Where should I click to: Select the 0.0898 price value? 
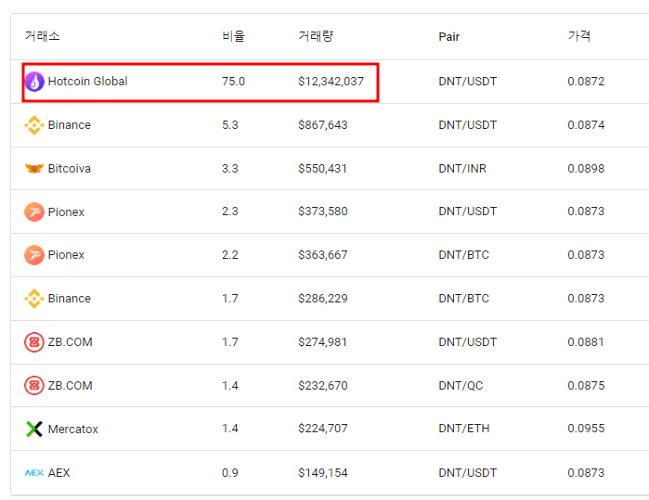[586, 168]
